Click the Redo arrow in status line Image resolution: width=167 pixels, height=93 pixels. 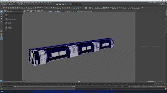point(16,4)
